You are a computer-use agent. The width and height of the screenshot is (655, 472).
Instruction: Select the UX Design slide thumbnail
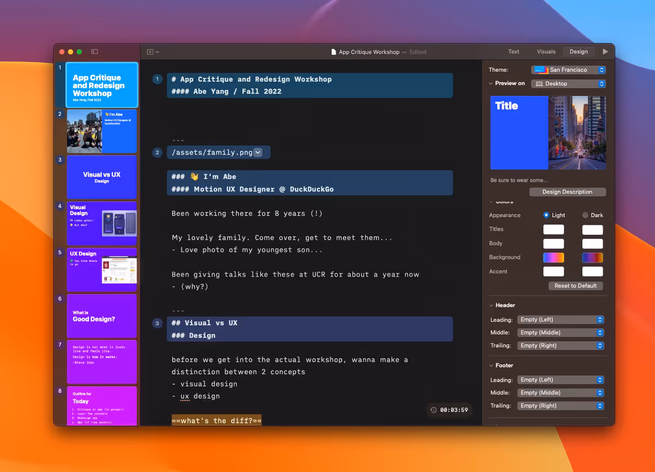coord(102,269)
